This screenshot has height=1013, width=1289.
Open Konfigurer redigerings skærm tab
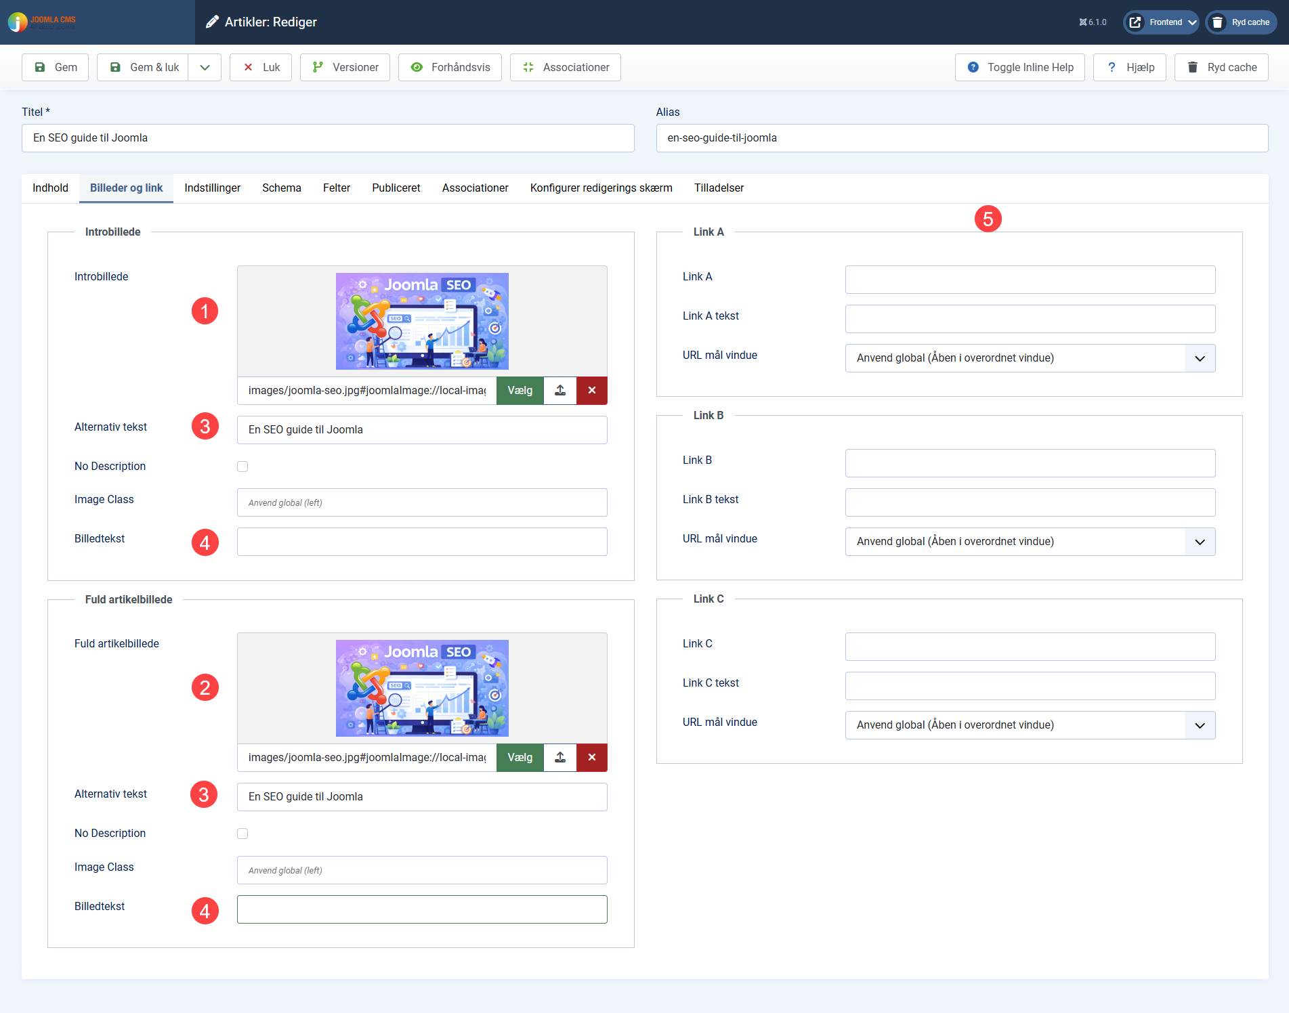pyautogui.click(x=601, y=188)
